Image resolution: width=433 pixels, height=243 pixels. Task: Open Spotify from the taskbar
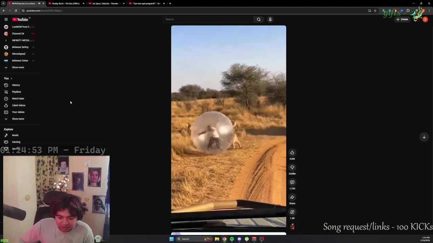(232, 239)
